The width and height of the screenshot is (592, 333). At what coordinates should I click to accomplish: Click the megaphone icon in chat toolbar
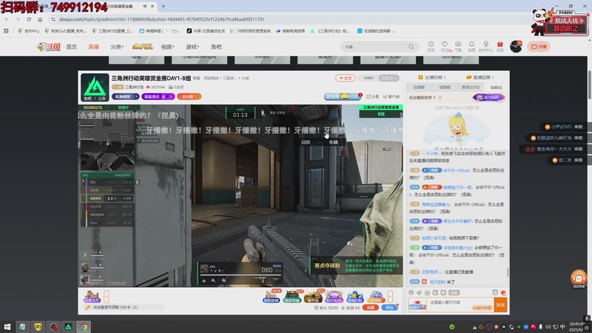click(x=419, y=292)
